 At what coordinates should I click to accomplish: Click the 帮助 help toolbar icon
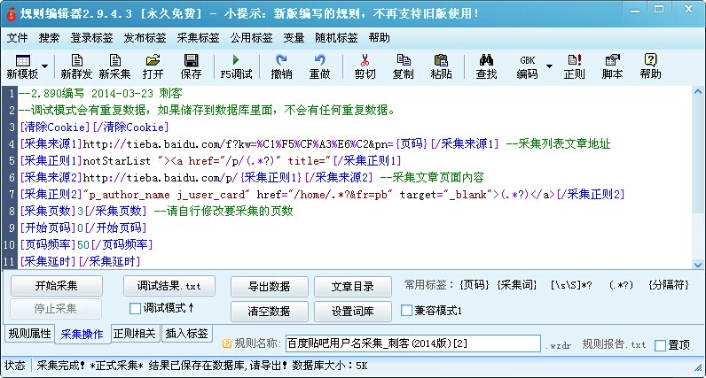pyautogui.click(x=651, y=66)
